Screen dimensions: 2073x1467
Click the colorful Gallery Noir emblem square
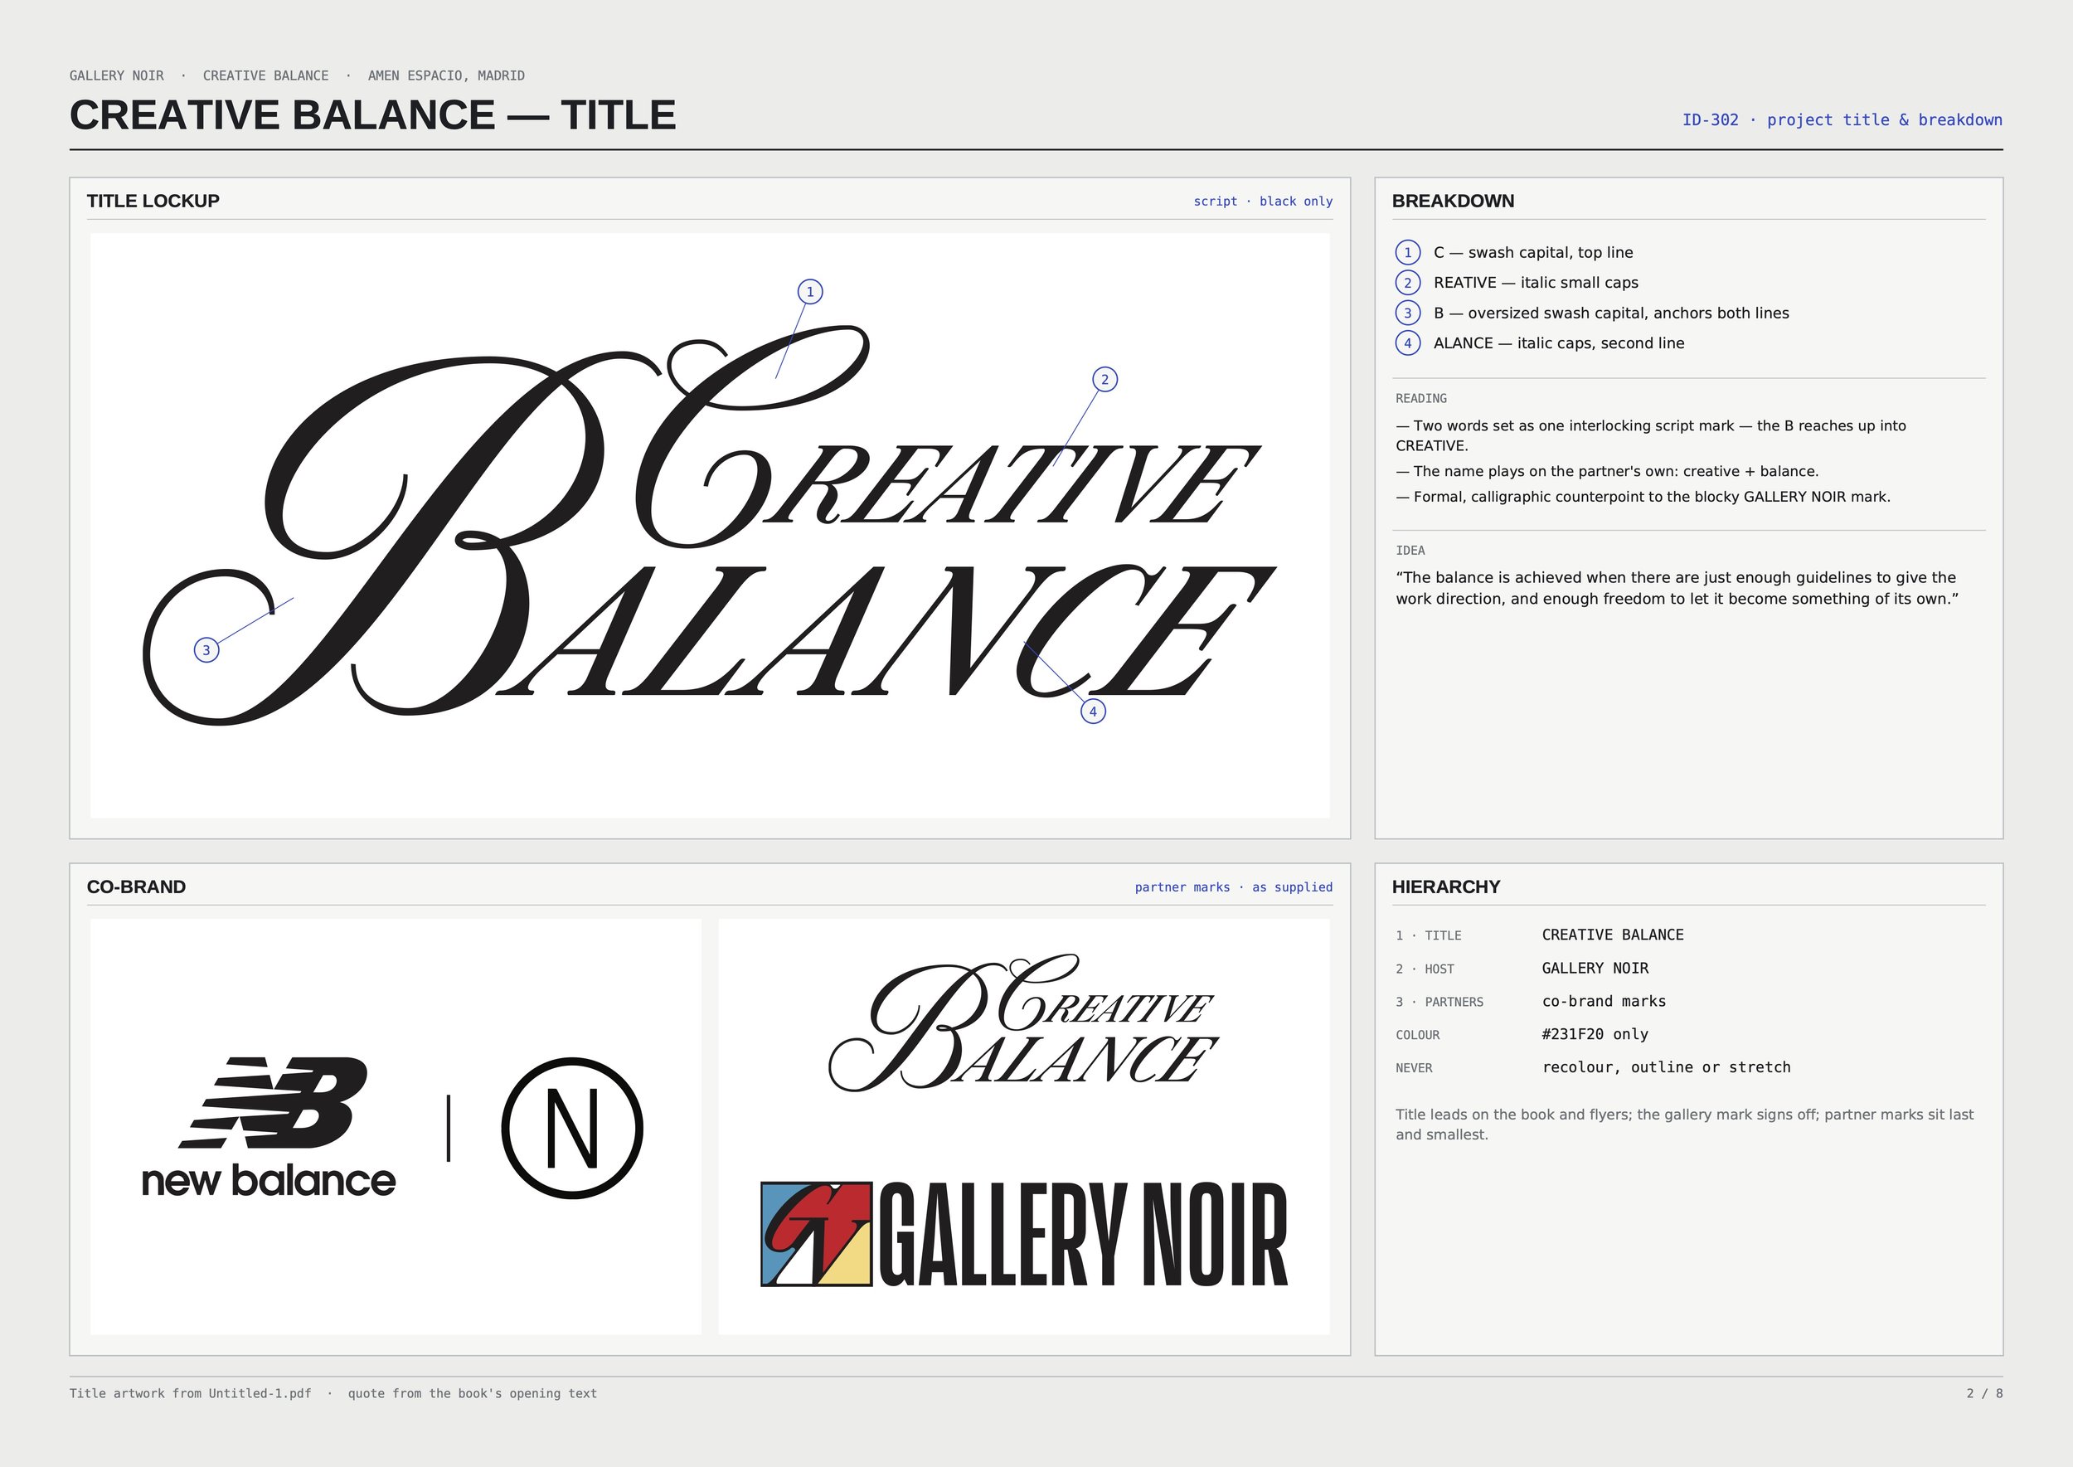[817, 1234]
